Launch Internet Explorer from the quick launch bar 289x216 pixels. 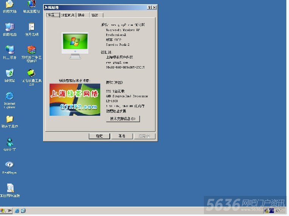click(x=17, y=211)
